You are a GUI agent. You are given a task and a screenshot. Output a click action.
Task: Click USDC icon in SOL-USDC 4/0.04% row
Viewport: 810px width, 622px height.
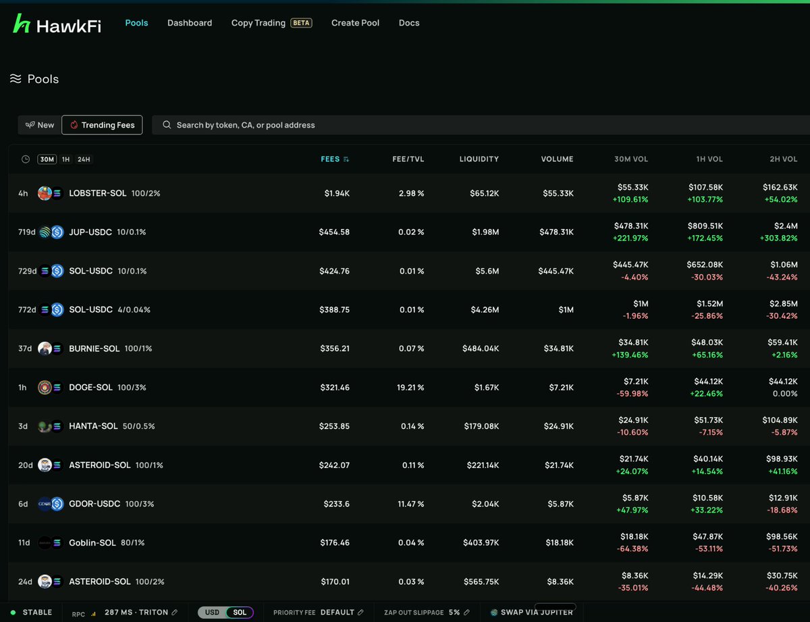click(57, 310)
